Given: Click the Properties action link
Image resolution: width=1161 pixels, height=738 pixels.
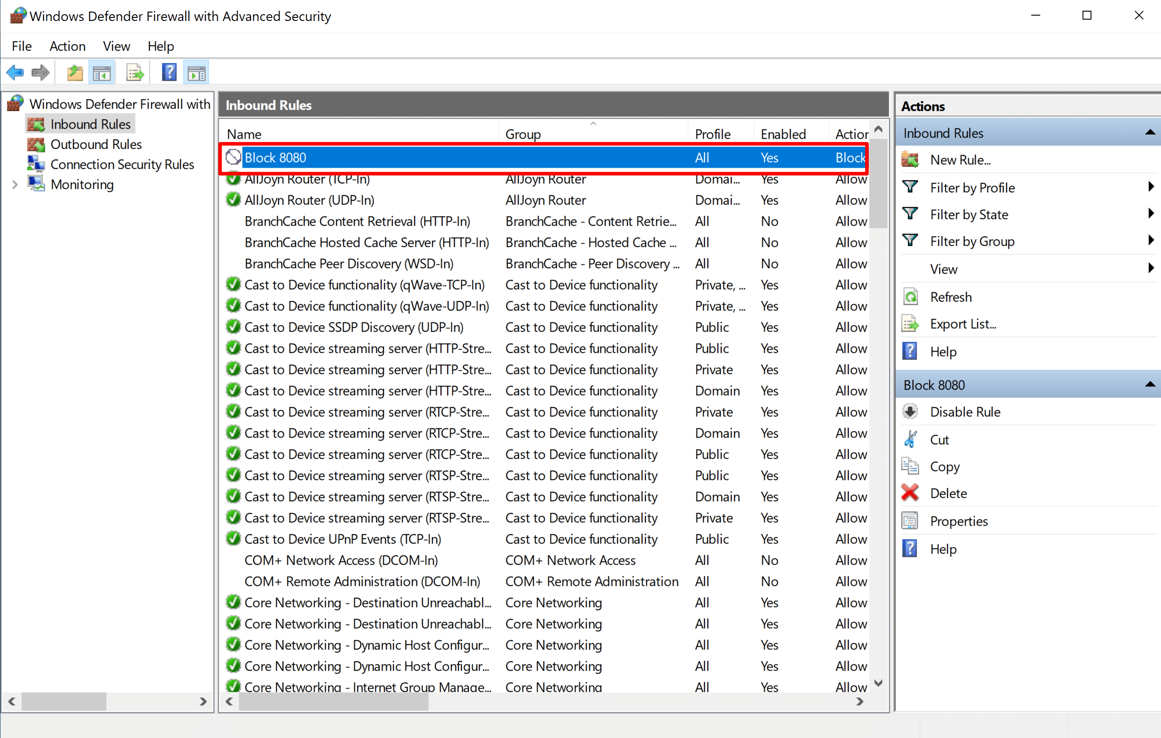Looking at the screenshot, I should [x=959, y=521].
